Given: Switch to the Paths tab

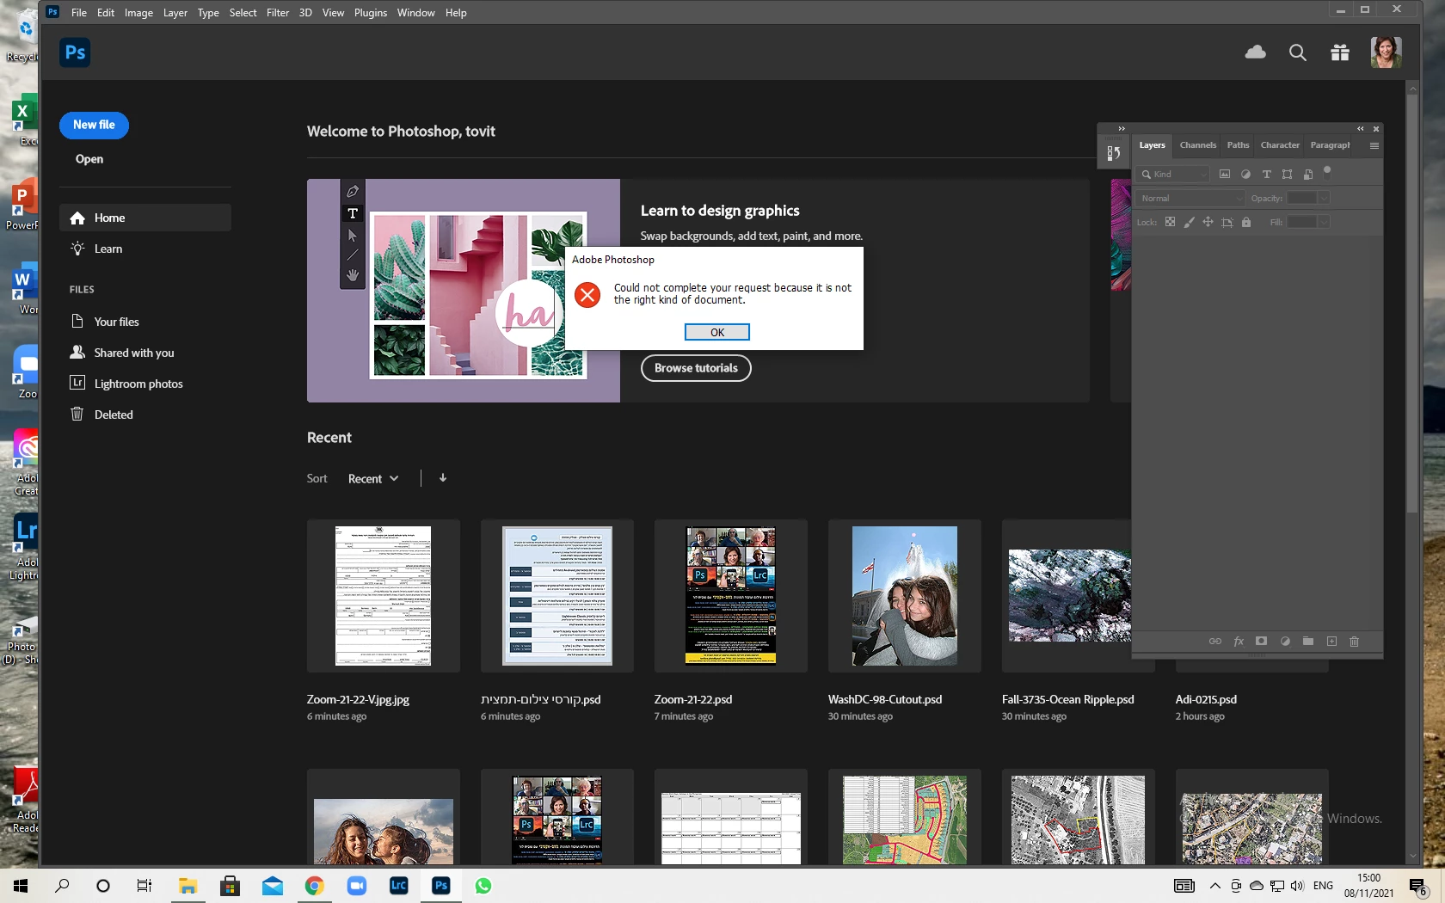Looking at the screenshot, I should tap(1239, 145).
